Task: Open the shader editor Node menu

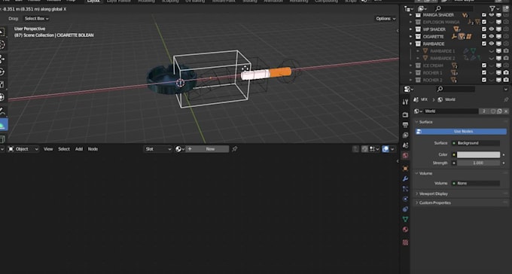Action: point(93,149)
